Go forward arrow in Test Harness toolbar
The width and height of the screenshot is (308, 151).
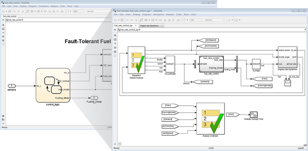click(132, 20)
